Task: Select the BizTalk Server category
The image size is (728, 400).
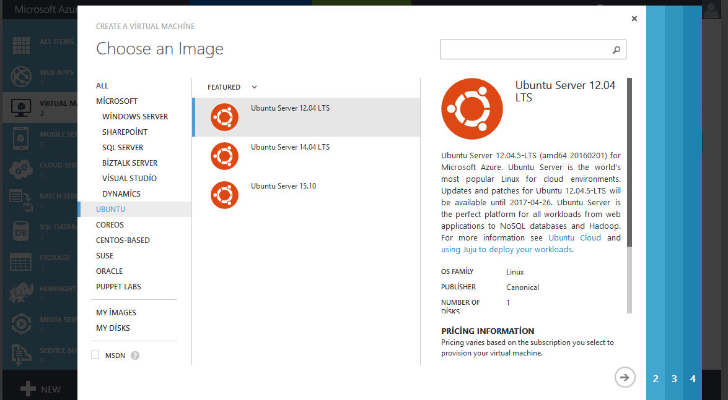Action: point(130,163)
